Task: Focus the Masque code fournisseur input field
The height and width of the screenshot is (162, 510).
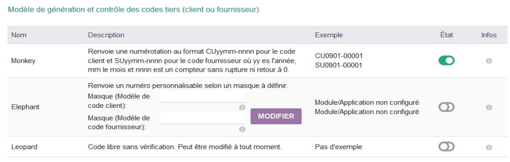Action: [x=202, y=119]
